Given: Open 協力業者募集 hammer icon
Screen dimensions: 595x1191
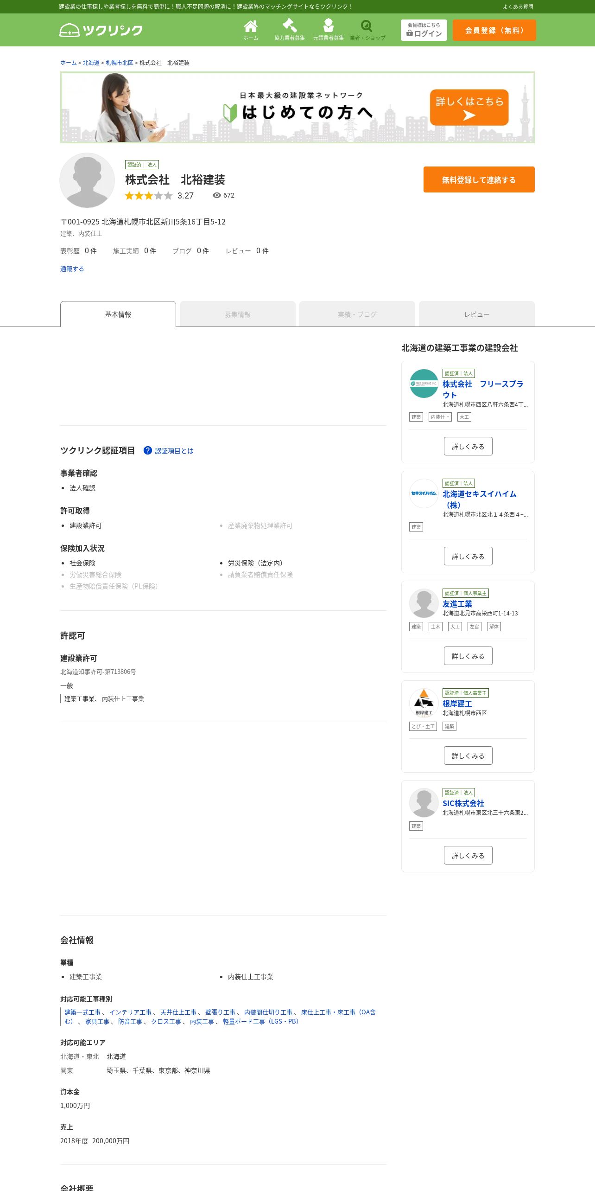Looking at the screenshot, I should click(290, 25).
